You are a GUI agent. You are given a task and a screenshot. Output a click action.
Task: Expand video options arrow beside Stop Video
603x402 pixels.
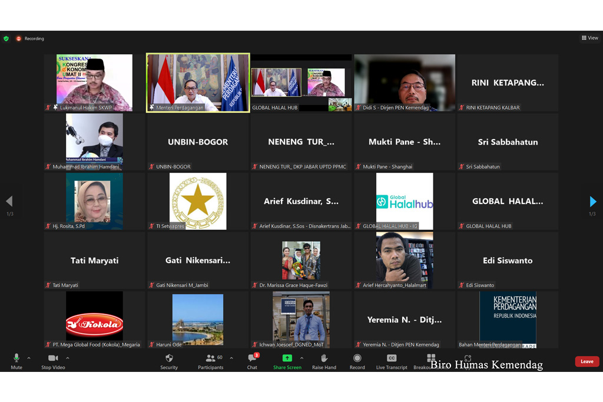(x=68, y=358)
